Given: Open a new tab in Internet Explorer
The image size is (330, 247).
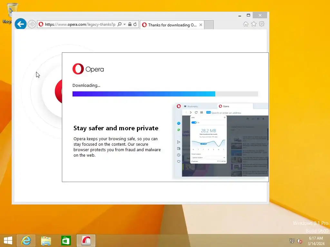Looking at the screenshot, I should click(x=209, y=25).
